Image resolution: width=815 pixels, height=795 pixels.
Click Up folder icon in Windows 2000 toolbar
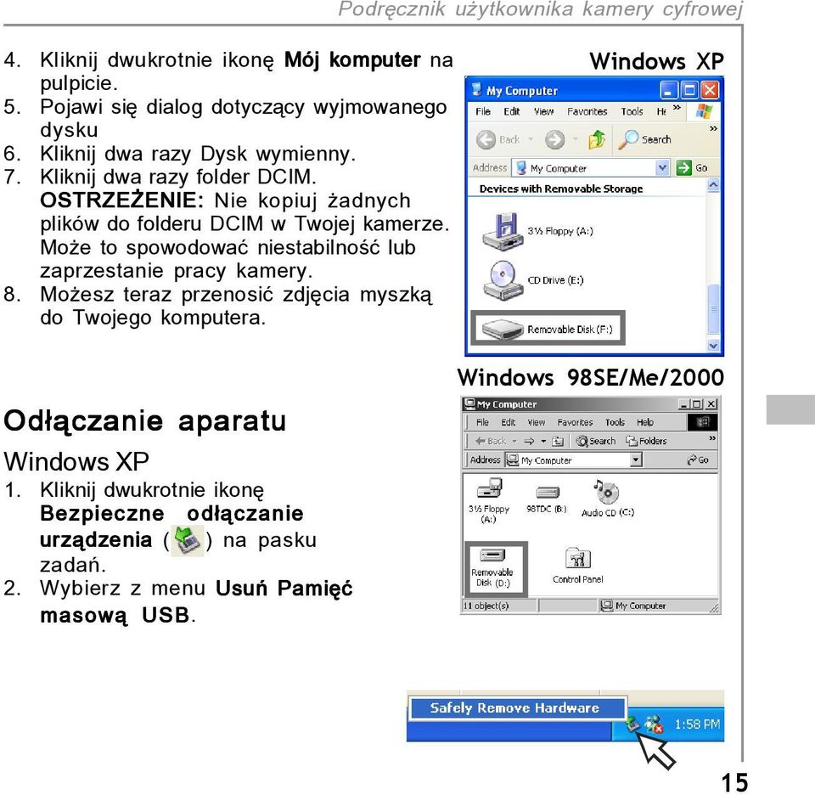coord(558,441)
